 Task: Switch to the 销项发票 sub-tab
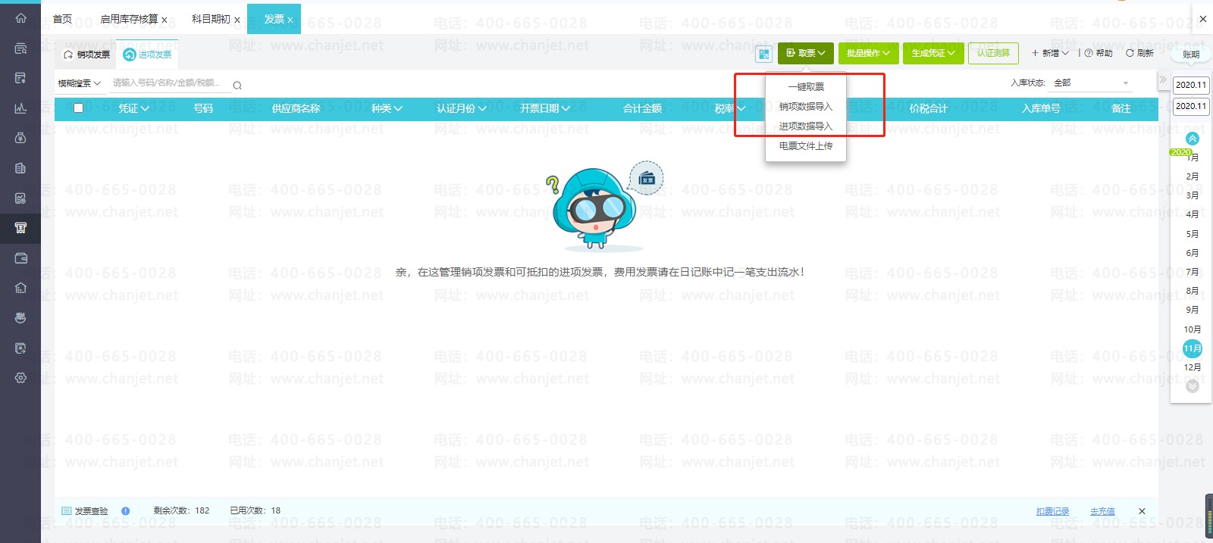pos(87,55)
